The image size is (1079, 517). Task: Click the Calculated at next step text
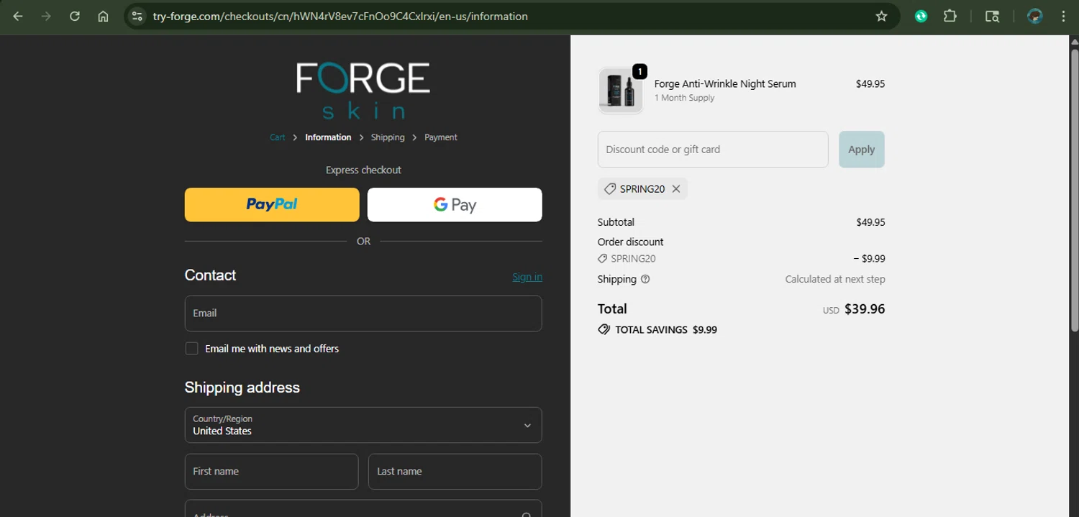point(835,279)
